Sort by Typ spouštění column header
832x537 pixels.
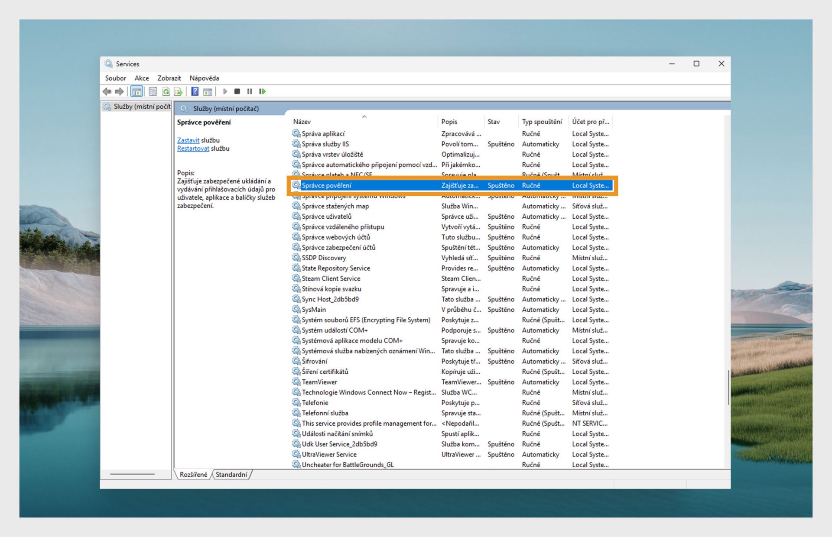click(x=542, y=122)
